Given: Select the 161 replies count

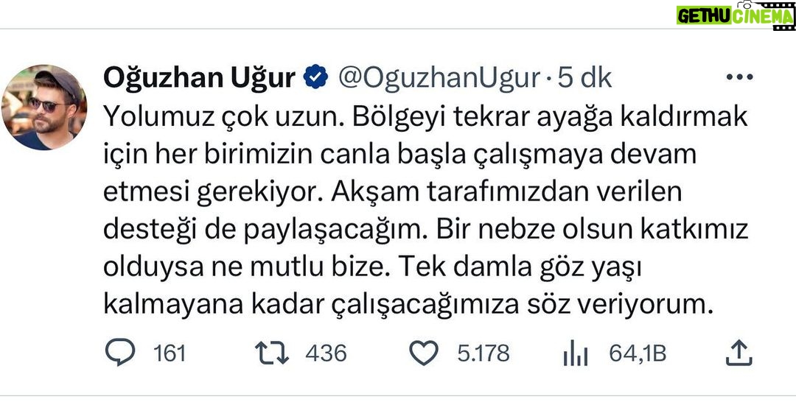Looking at the screenshot, I should pos(170,353).
